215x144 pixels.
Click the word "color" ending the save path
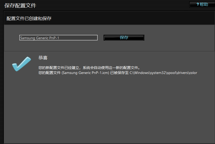click(x=193, y=73)
